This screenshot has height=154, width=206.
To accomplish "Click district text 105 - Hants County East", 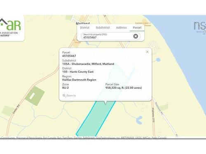I will 78,72.
